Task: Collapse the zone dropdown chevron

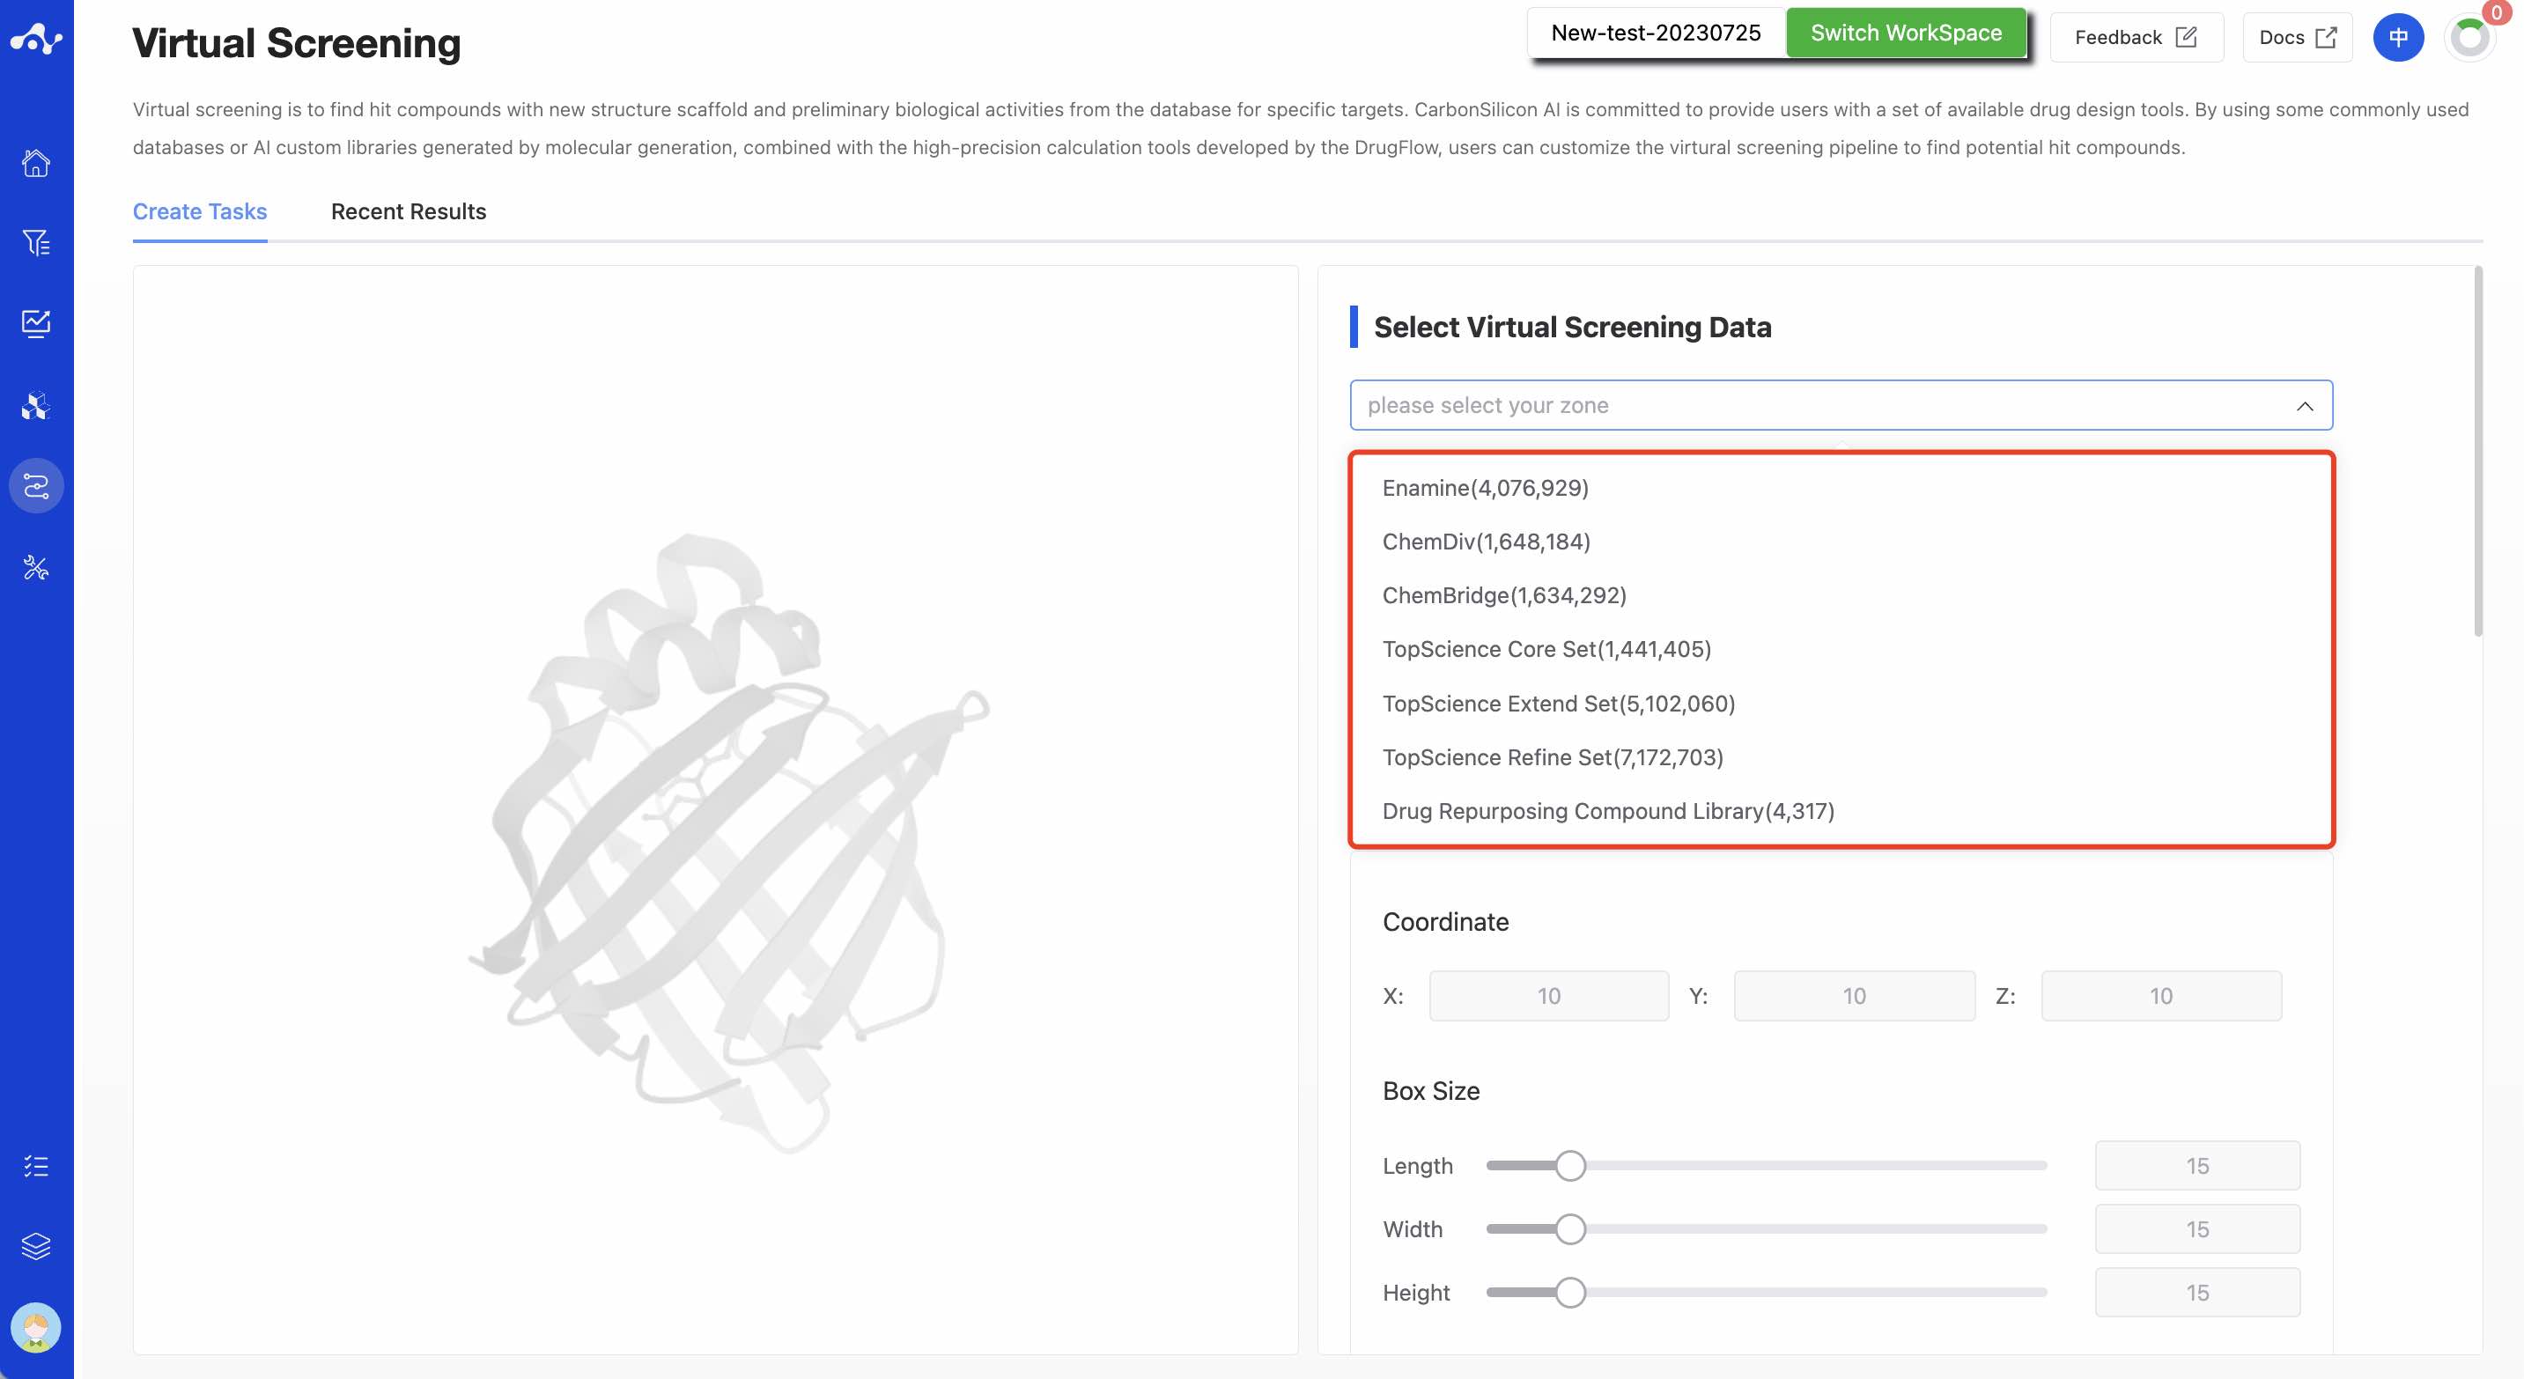Action: point(2305,405)
